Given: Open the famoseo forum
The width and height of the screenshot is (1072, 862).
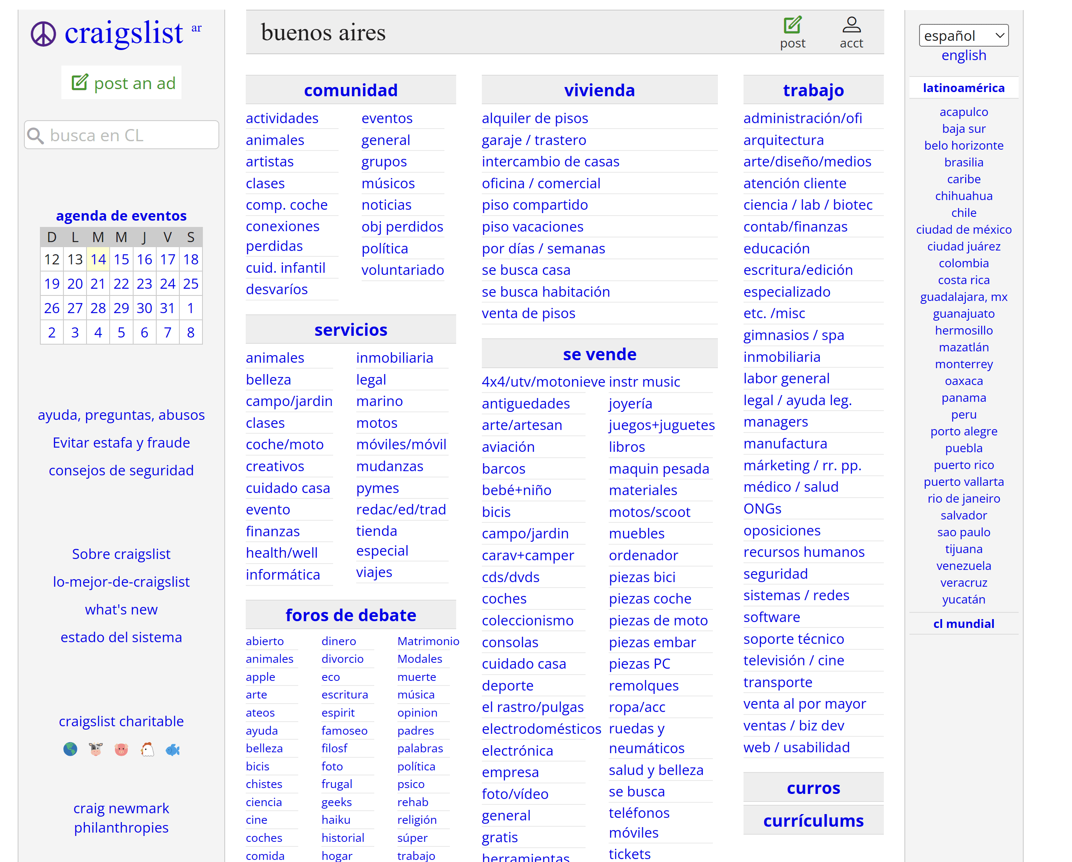Looking at the screenshot, I should pos(344,730).
